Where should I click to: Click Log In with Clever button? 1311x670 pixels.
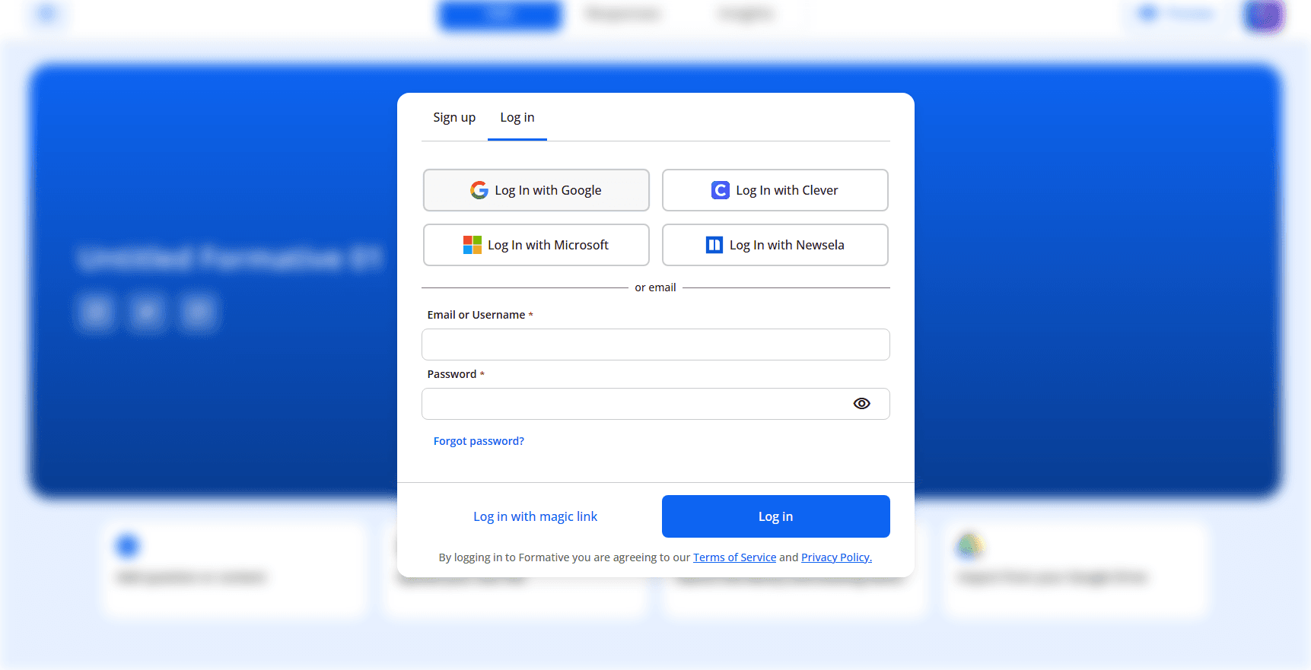click(x=775, y=190)
